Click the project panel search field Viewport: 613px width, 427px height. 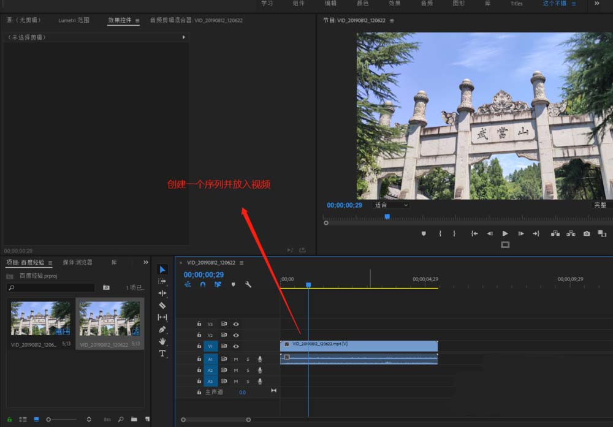coord(51,287)
